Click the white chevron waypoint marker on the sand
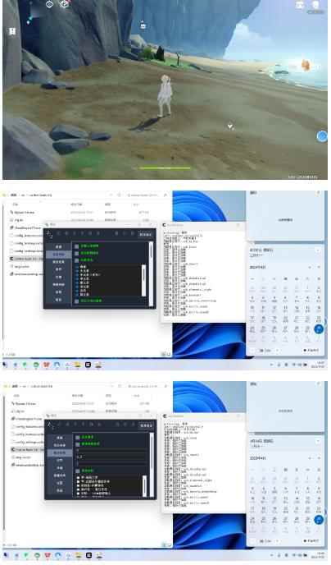Screen dimensions: 331x565 [x=230, y=126]
